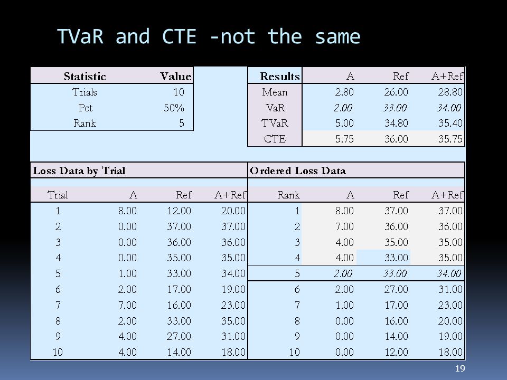507x380 pixels.
Task: Click the italic VaR value 34.00 in Results
Action: point(449,108)
